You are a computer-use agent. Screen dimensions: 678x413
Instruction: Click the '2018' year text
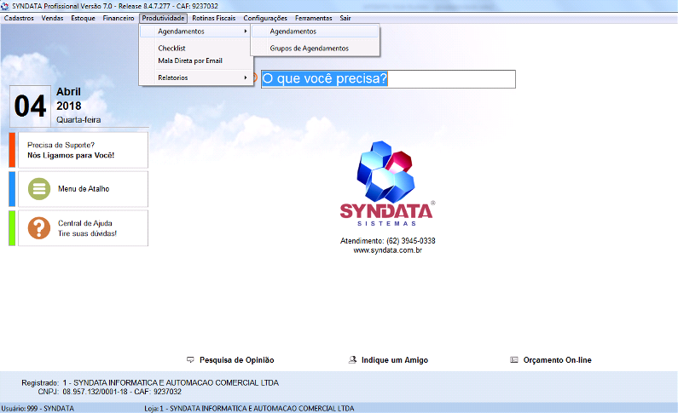point(69,106)
